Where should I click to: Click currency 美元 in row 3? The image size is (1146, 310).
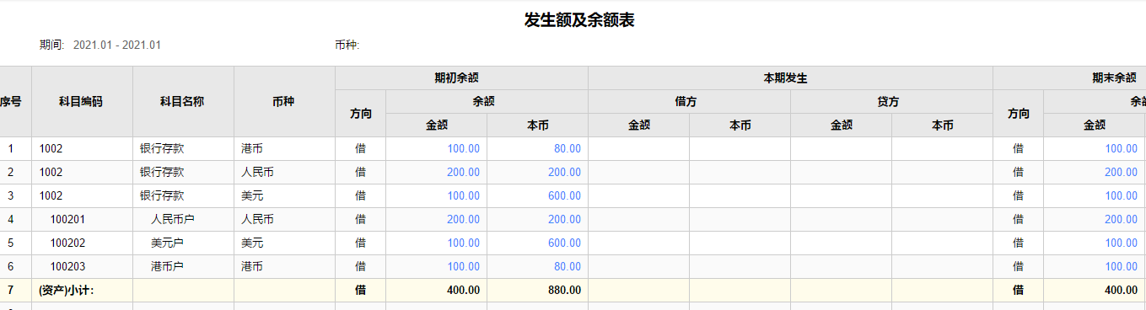(x=252, y=195)
